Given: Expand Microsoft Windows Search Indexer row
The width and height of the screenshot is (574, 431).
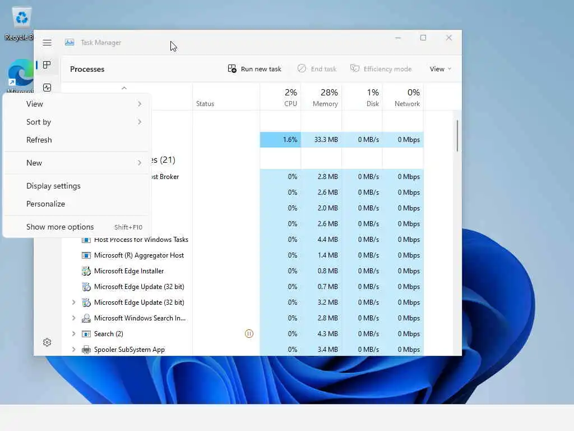Looking at the screenshot, I should 73,318.
